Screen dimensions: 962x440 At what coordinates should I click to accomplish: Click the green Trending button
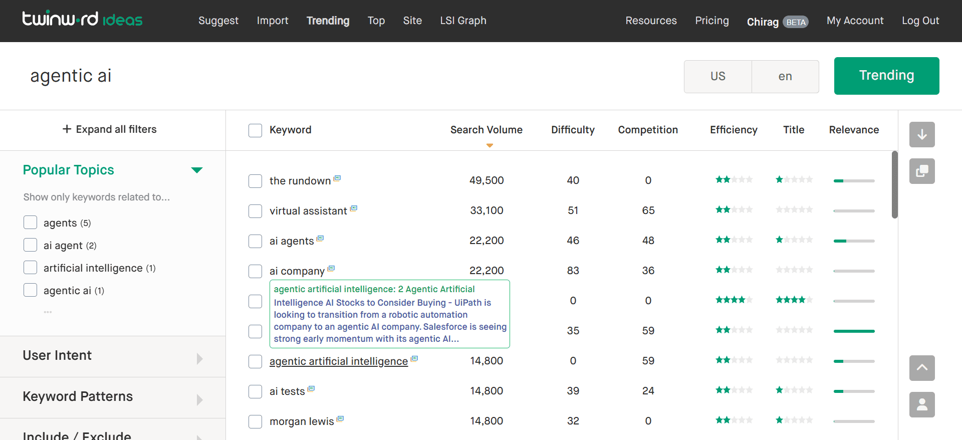point(886,76)
